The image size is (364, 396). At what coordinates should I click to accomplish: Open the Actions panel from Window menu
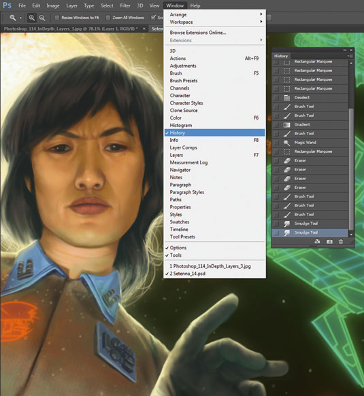coord(214,58)
